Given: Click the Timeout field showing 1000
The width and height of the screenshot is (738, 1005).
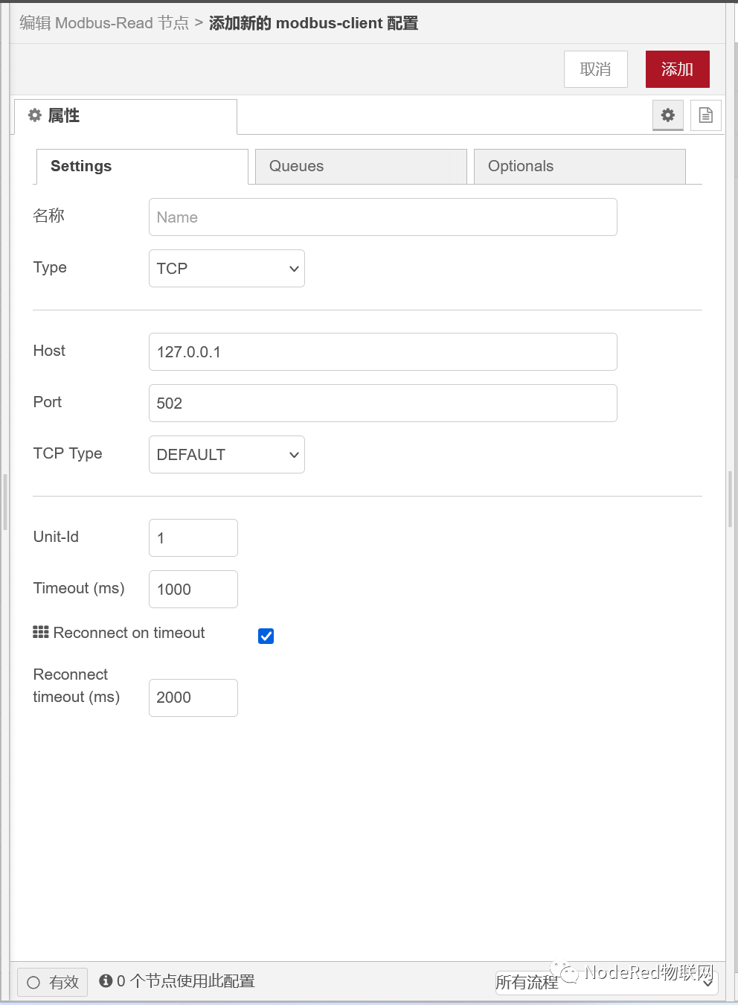Looking at the screenshot, I should click(x=193, y=589).
